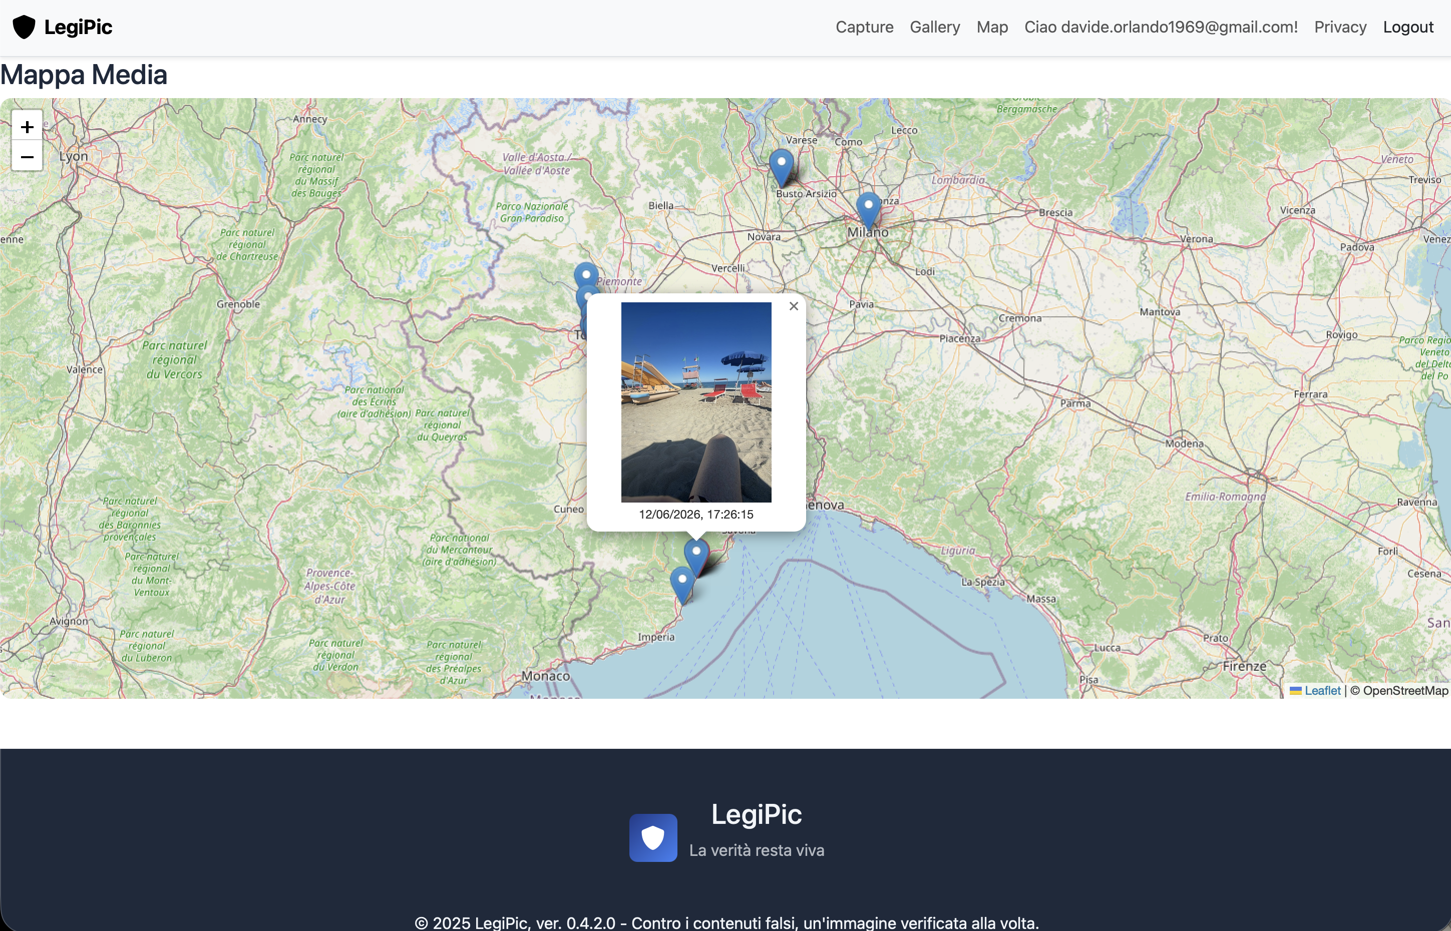
Task: Click the Monaco label on the map
Action: [x=545, y=676]
